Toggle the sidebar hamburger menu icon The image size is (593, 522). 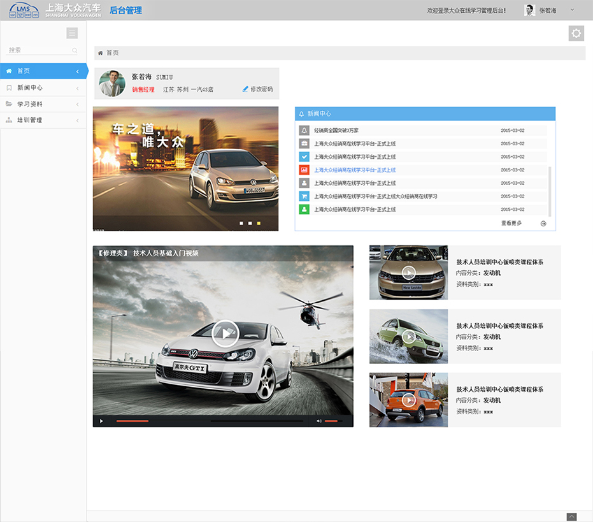click(x=72, y=33)
